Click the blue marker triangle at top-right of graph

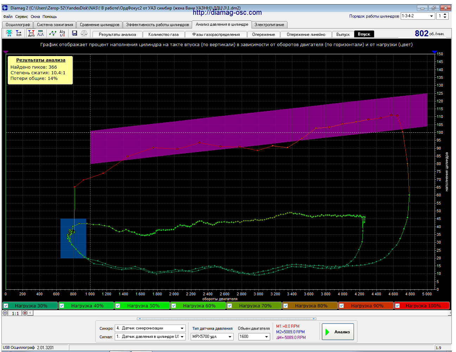(x=435, y=52)
